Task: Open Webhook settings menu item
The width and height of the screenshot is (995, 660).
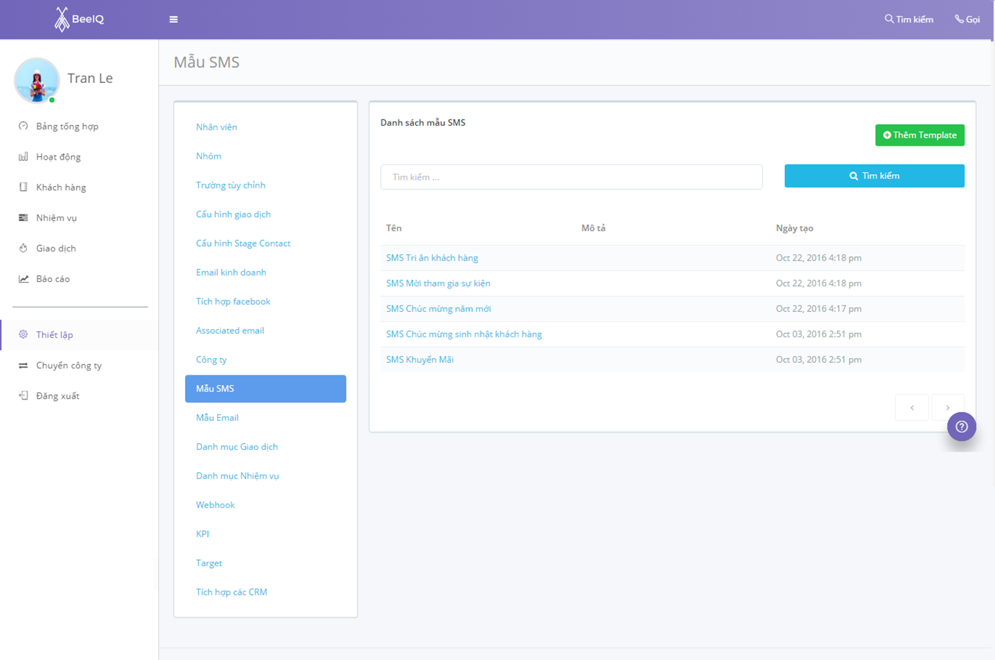Action: 215,505
